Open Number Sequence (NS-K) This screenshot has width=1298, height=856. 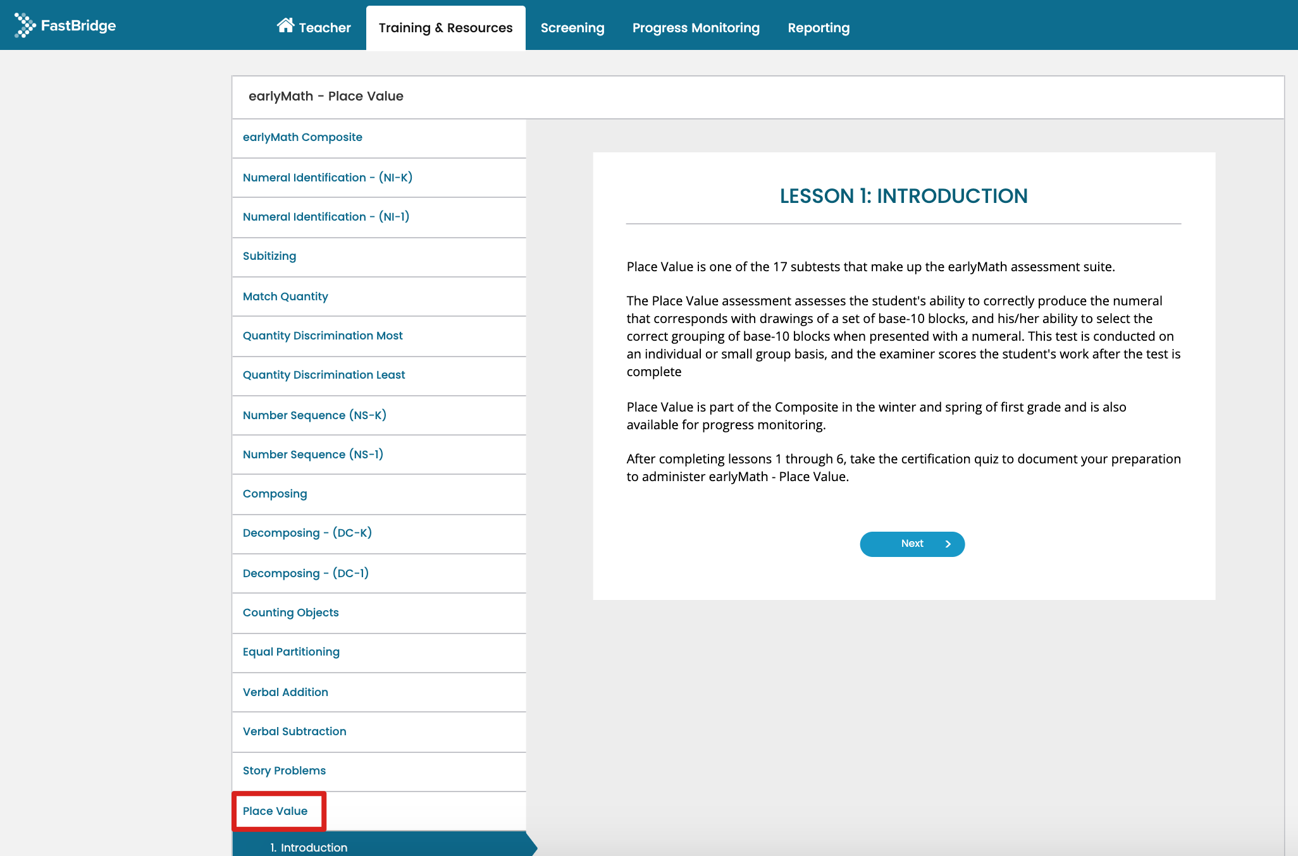(379, 415)
